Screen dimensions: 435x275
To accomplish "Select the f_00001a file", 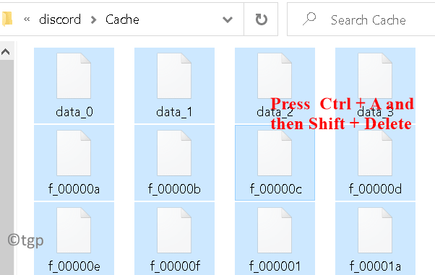I will point(375,239).
